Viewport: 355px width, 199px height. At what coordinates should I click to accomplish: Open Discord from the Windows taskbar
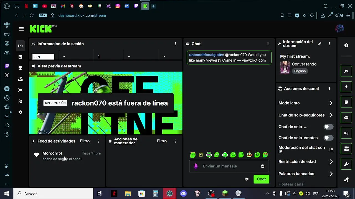coord(183,193)
